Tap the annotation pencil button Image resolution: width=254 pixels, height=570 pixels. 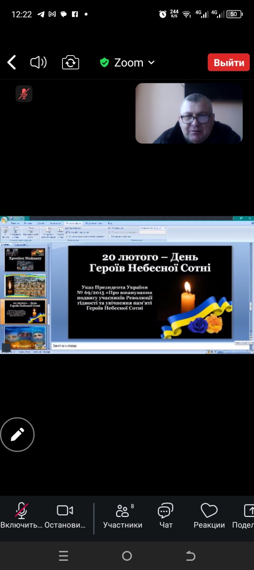click(x=17, y=434)
